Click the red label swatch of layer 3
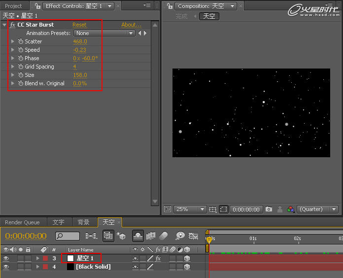The width and height of the screenshot is (343, 278). click(x=45, y=258)
